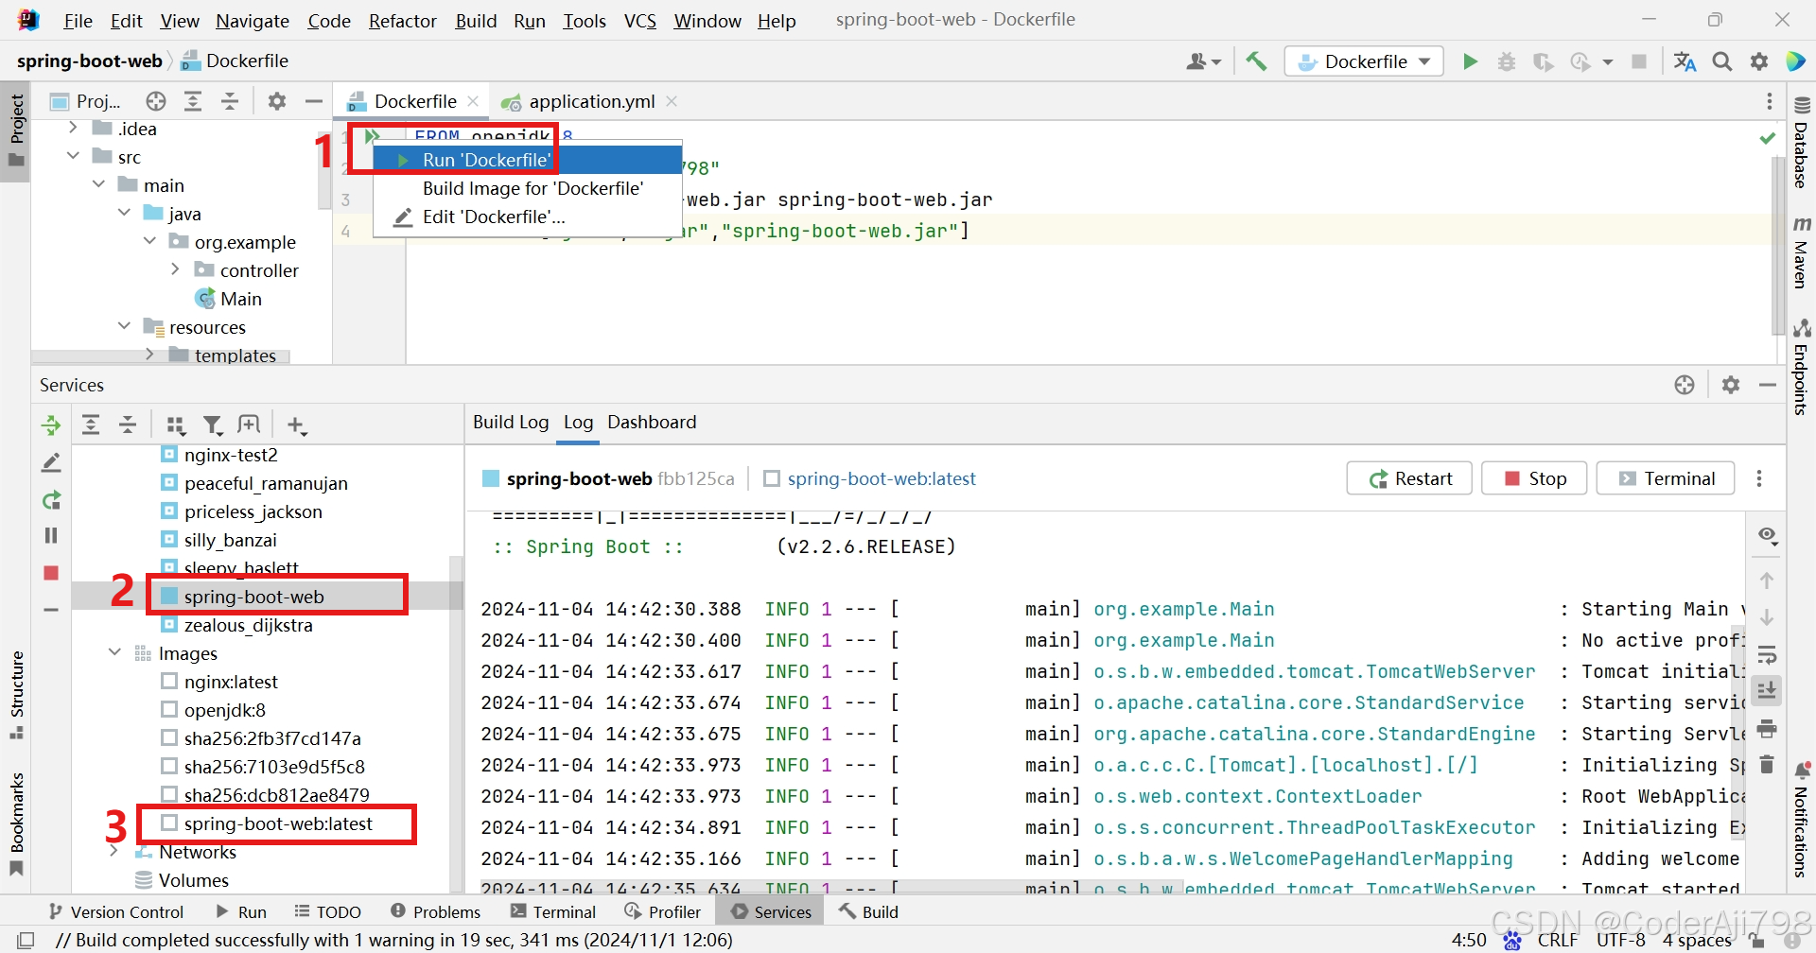Collapse the src folder in project tree
This screenshot has width=1816, height=953.
coord(73,156)
